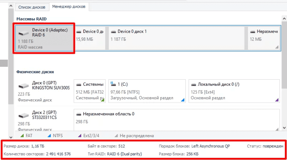
Task: Click the sector count 2 491 416 576
Action: coord(58,154)
